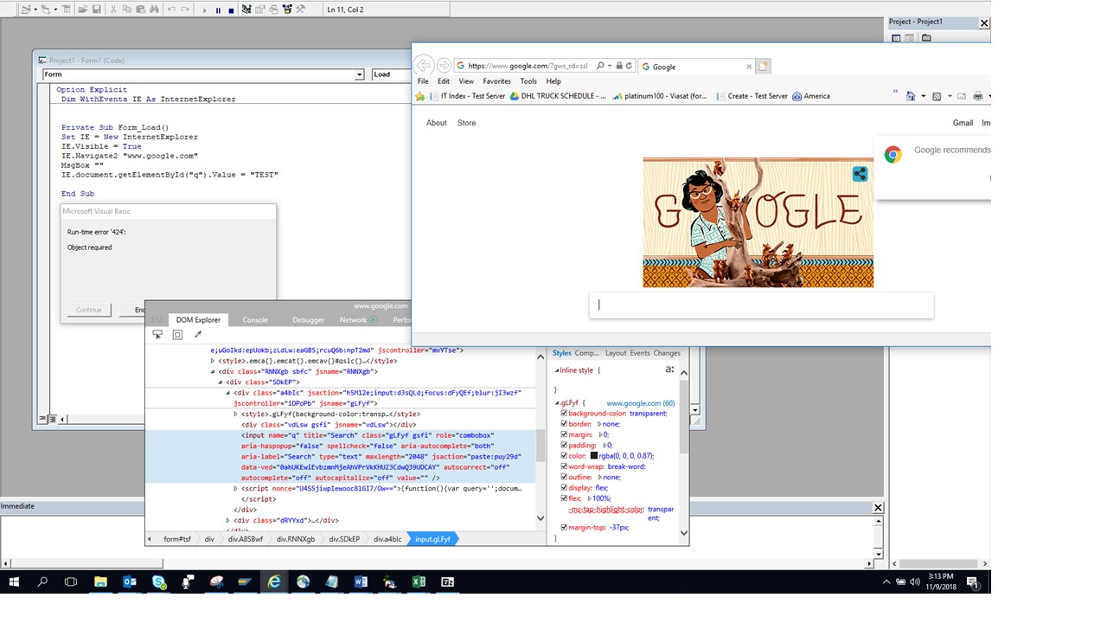Open the Tools menu in Internet Explorer
The image size is (1107, 623).
(528, 81)
